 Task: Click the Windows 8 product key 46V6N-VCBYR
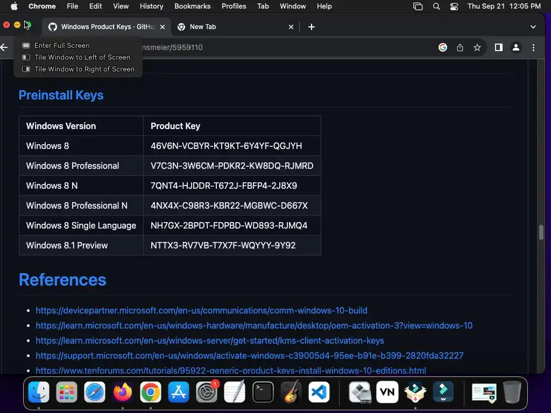[227, 146]
